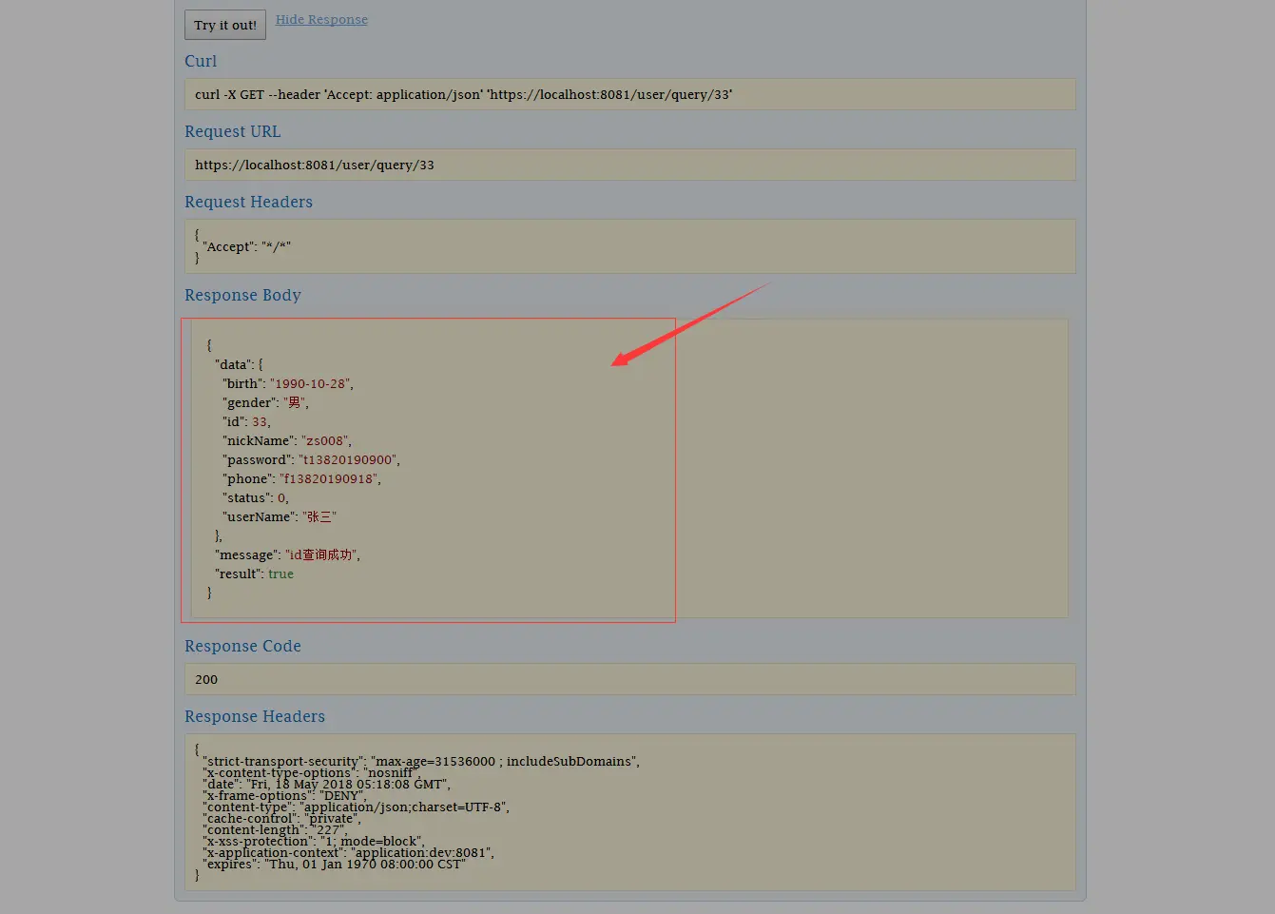Click the Request URL heading

click(x=233, y=131)
